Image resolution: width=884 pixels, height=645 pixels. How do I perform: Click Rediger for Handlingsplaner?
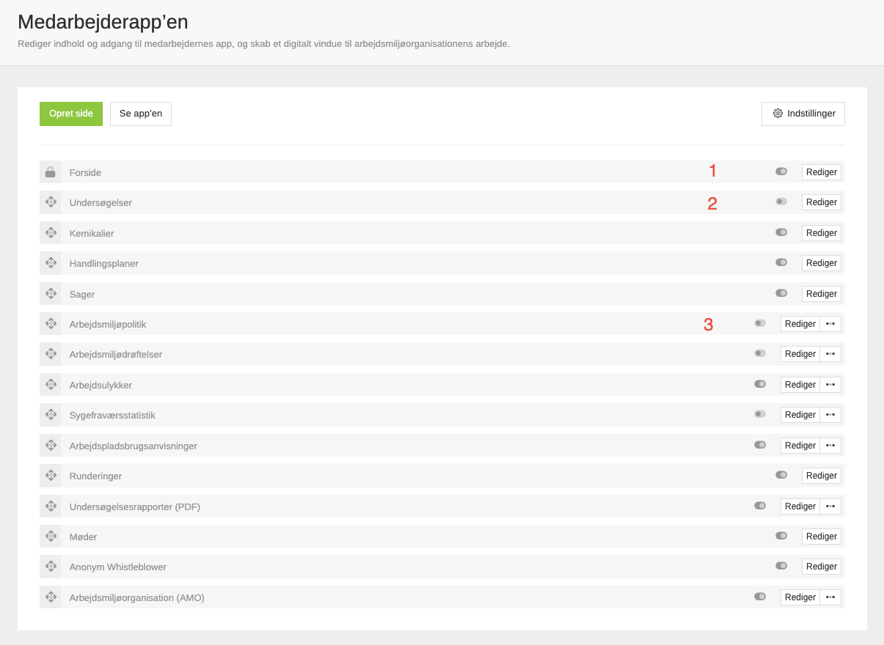click(x=822, y=263)
